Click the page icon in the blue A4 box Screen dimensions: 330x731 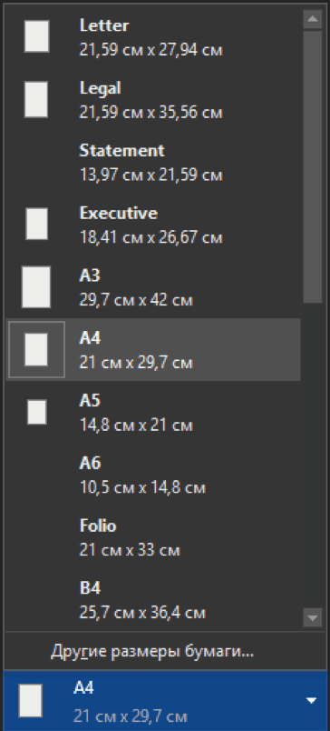tap(31, 700)
